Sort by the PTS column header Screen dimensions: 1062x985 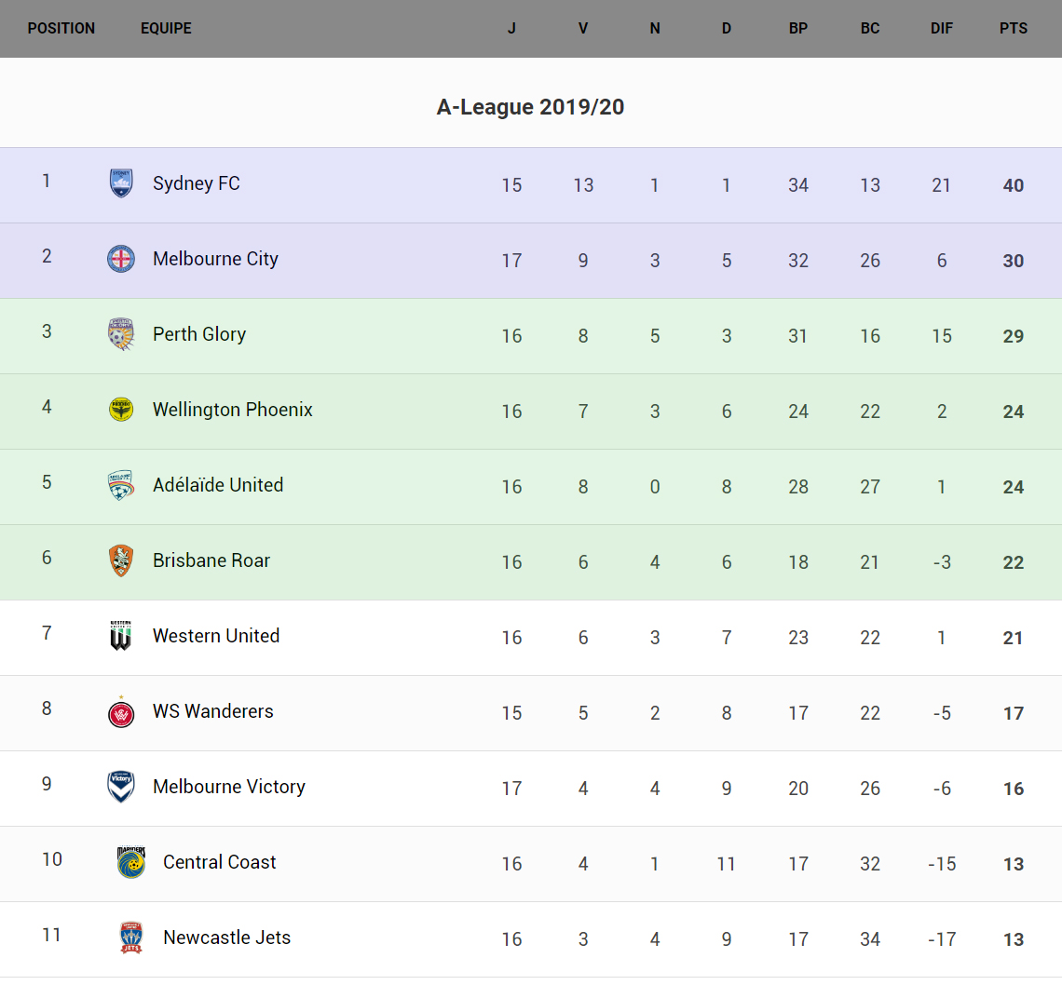point(1014,29)
